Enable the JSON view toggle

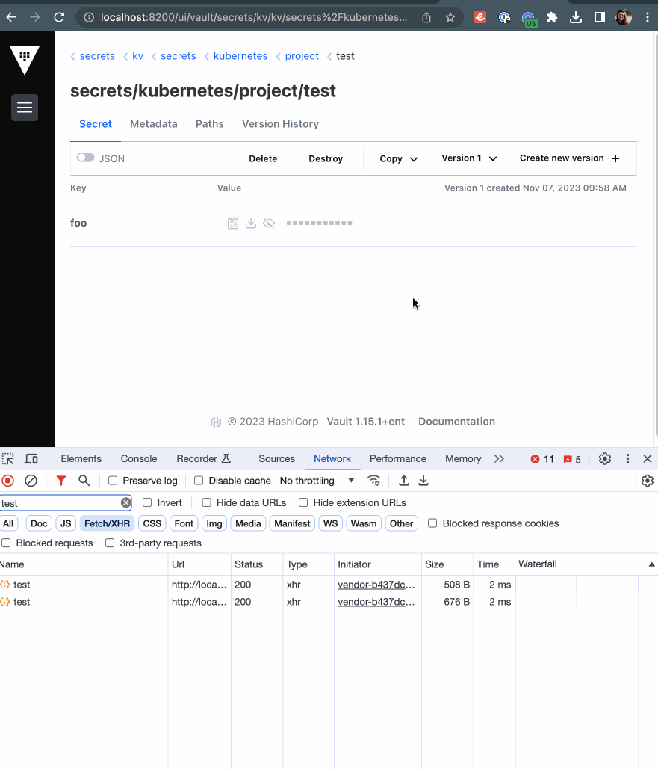point(85,158)
